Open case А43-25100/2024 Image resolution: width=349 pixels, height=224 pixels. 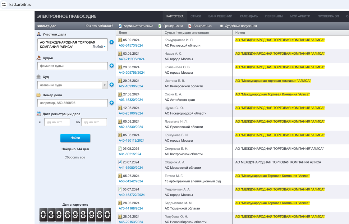pyautogui.click(x=131, y=113)
